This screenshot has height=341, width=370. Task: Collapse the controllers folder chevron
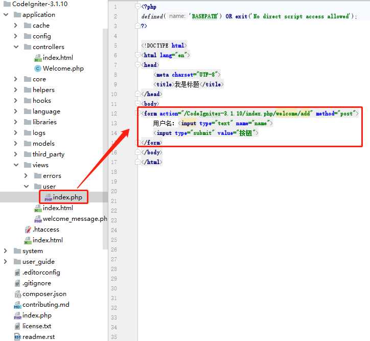(16, 47)
